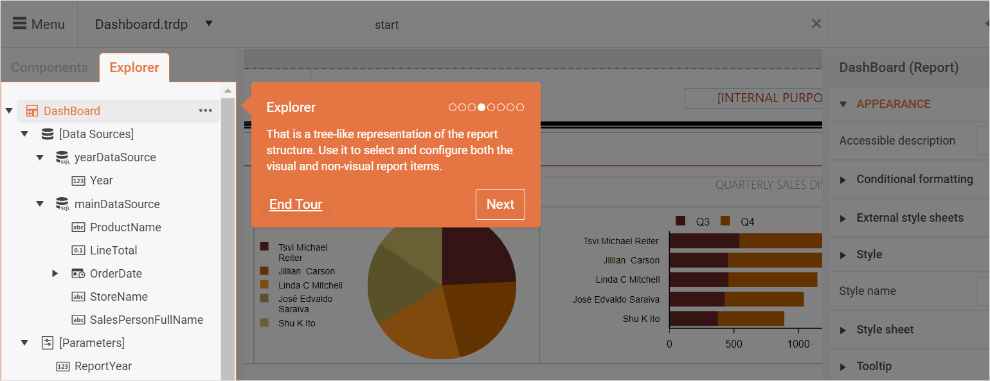Select the StoreName field
Screen dimensions: 990x381
coord(119,297)
